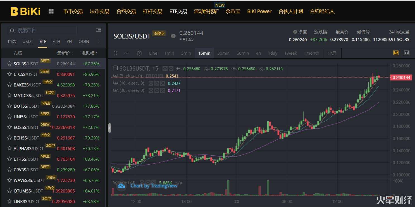Sort the list by 涨跌幅 column

pyautogui.click(x=90, y=53)
